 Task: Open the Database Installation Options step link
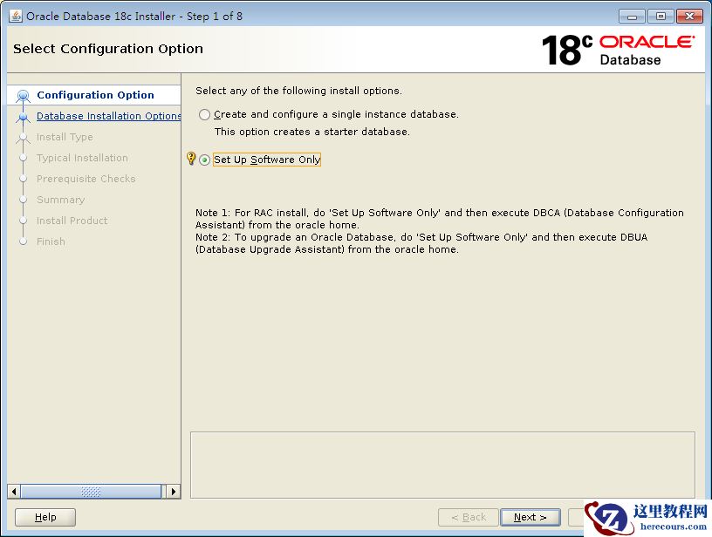pyautogui.click(x=109, y=116)
